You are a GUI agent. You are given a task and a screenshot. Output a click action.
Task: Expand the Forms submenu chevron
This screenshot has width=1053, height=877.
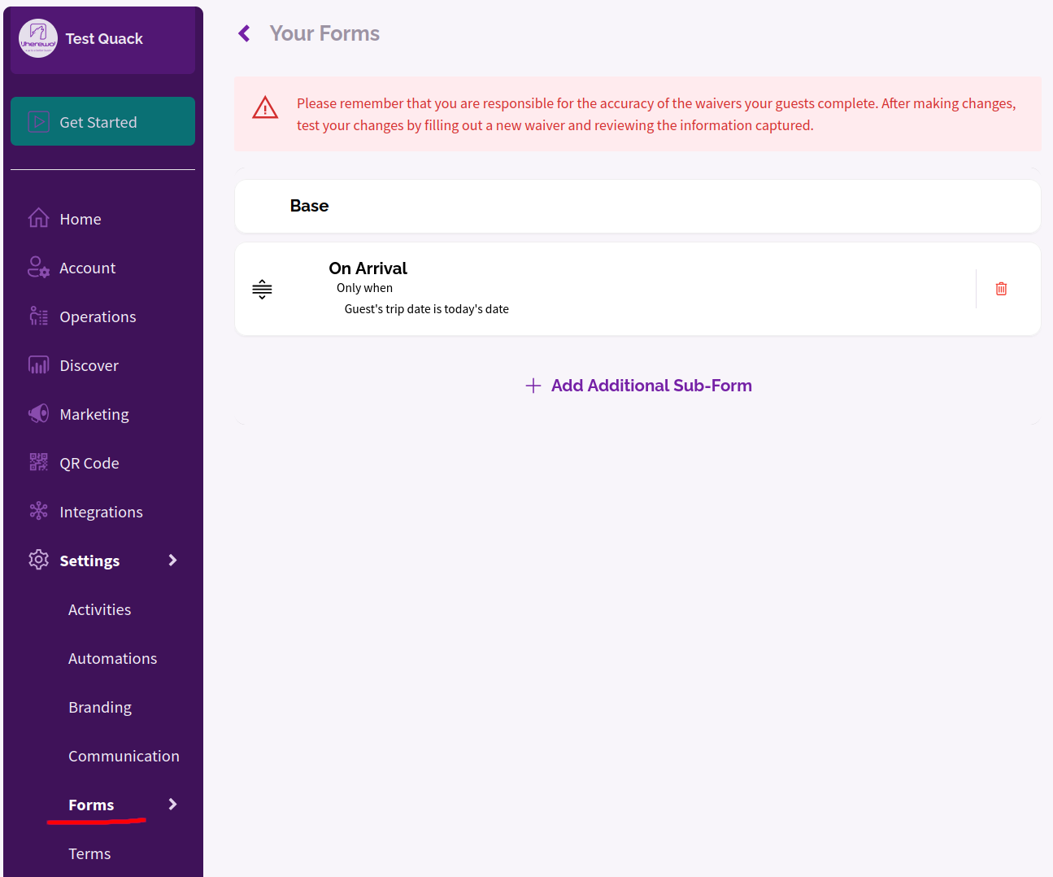pos(172,804)
